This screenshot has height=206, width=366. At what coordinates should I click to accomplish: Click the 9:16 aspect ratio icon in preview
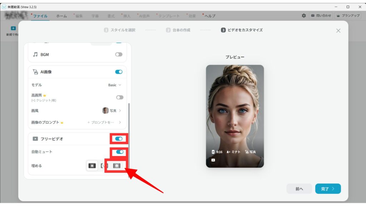point(213,152)
